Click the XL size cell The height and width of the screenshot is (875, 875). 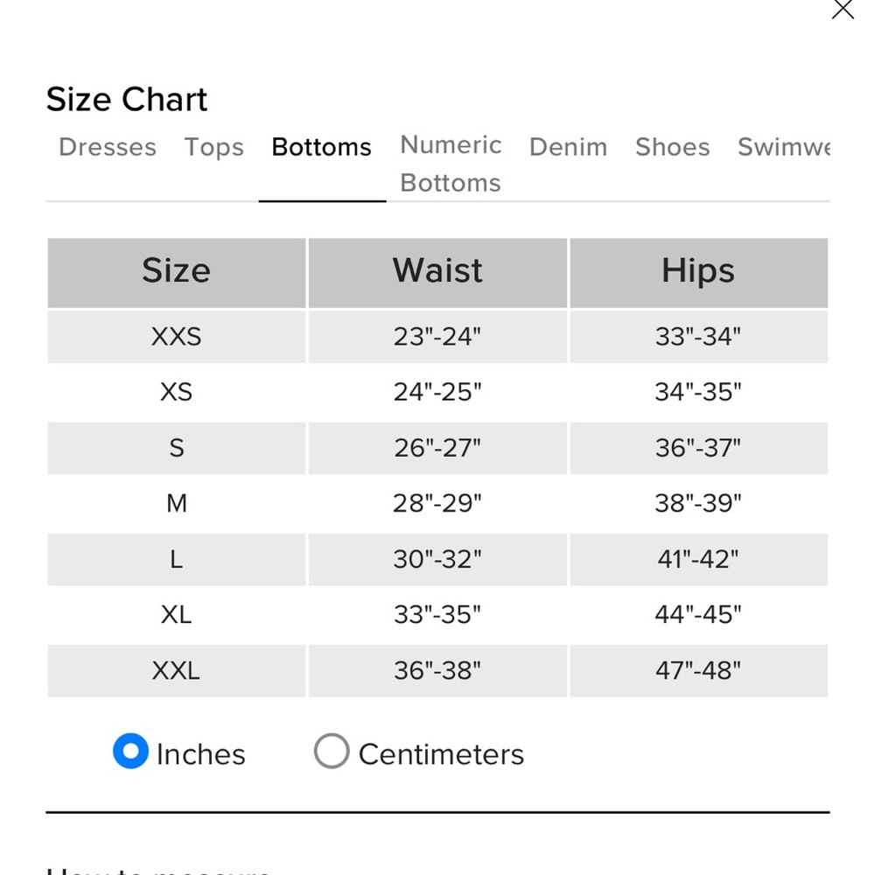(x=177, y=615)
